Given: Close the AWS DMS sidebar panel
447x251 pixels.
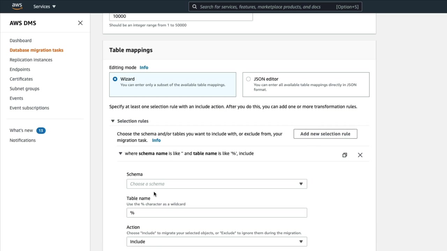Looking at the screenshot, I should [x=80, y=23].
